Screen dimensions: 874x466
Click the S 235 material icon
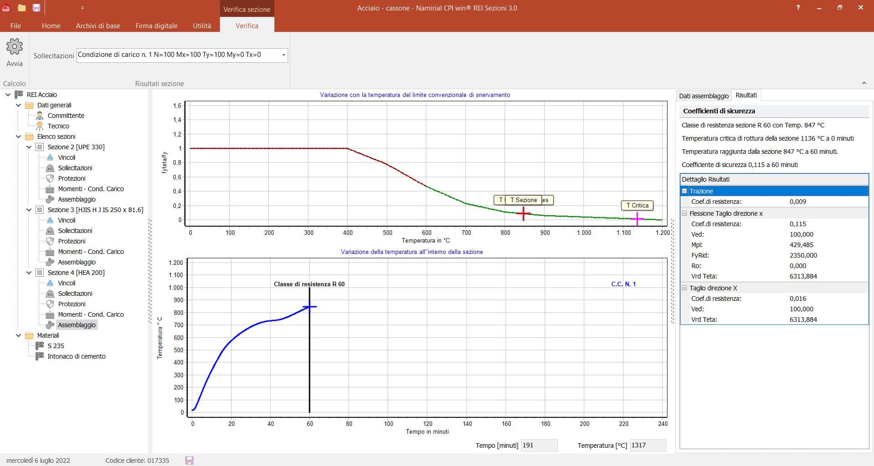tap(40, 346)
